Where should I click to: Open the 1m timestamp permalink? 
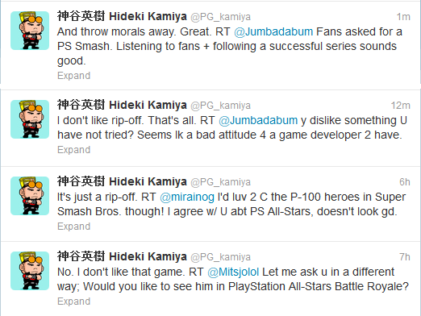tap(403, 17)
